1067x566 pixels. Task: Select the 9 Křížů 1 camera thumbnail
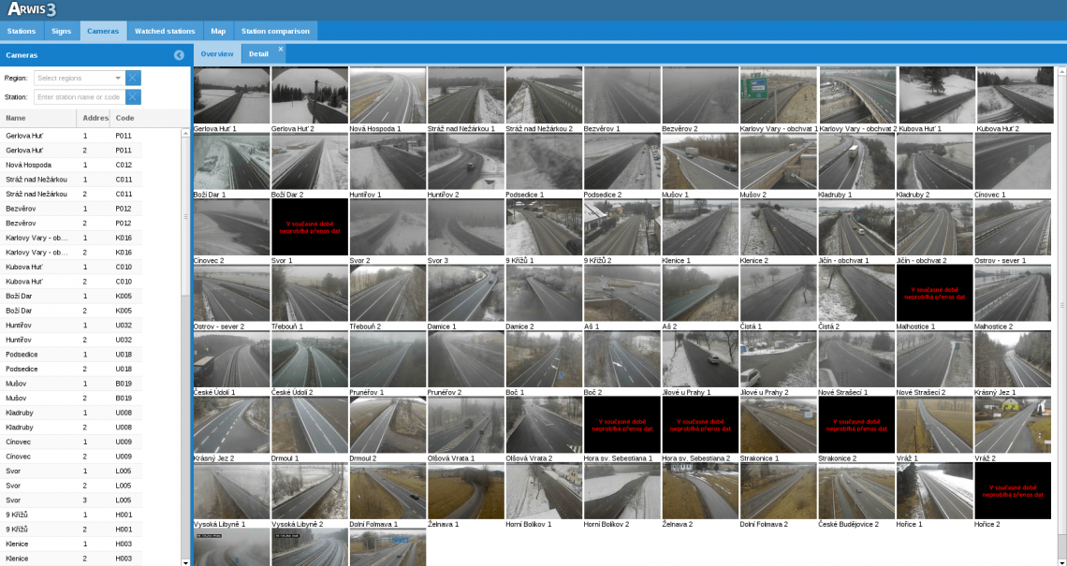click(x=544, y=227)
